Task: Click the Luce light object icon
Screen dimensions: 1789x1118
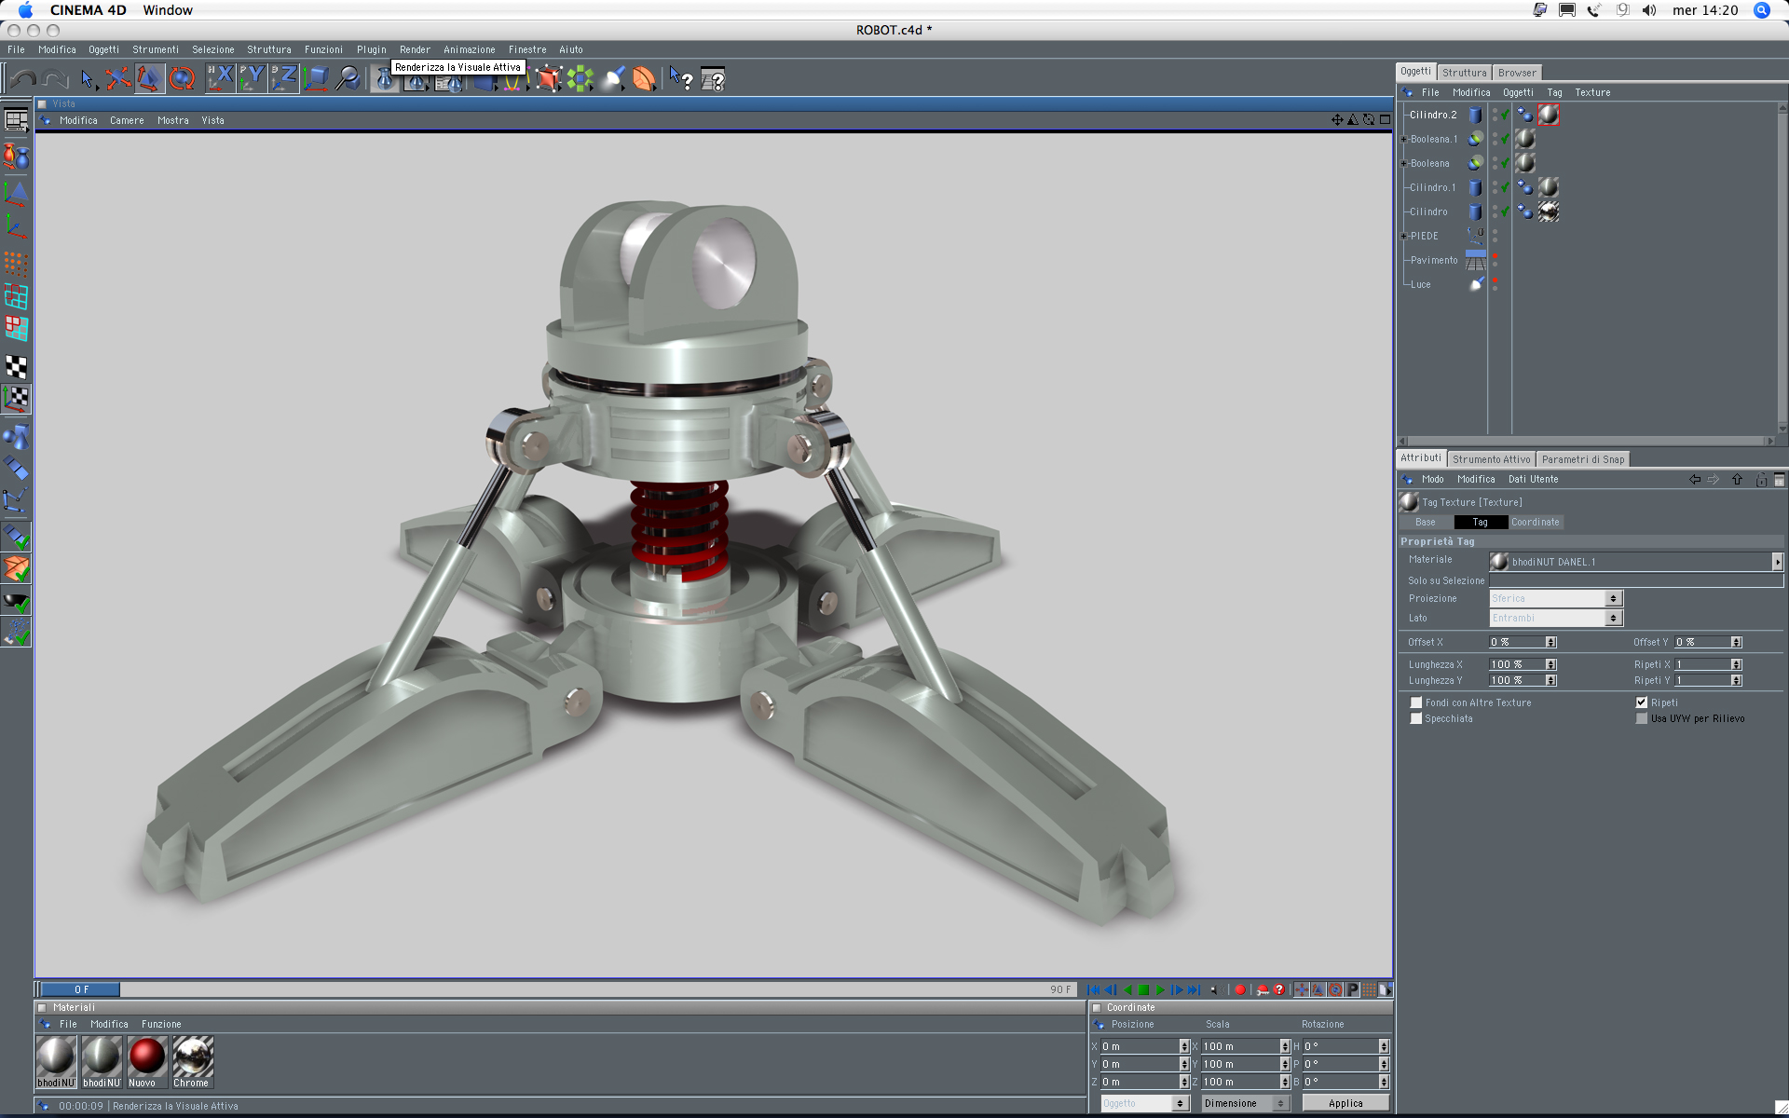Action: (1476, 284)
